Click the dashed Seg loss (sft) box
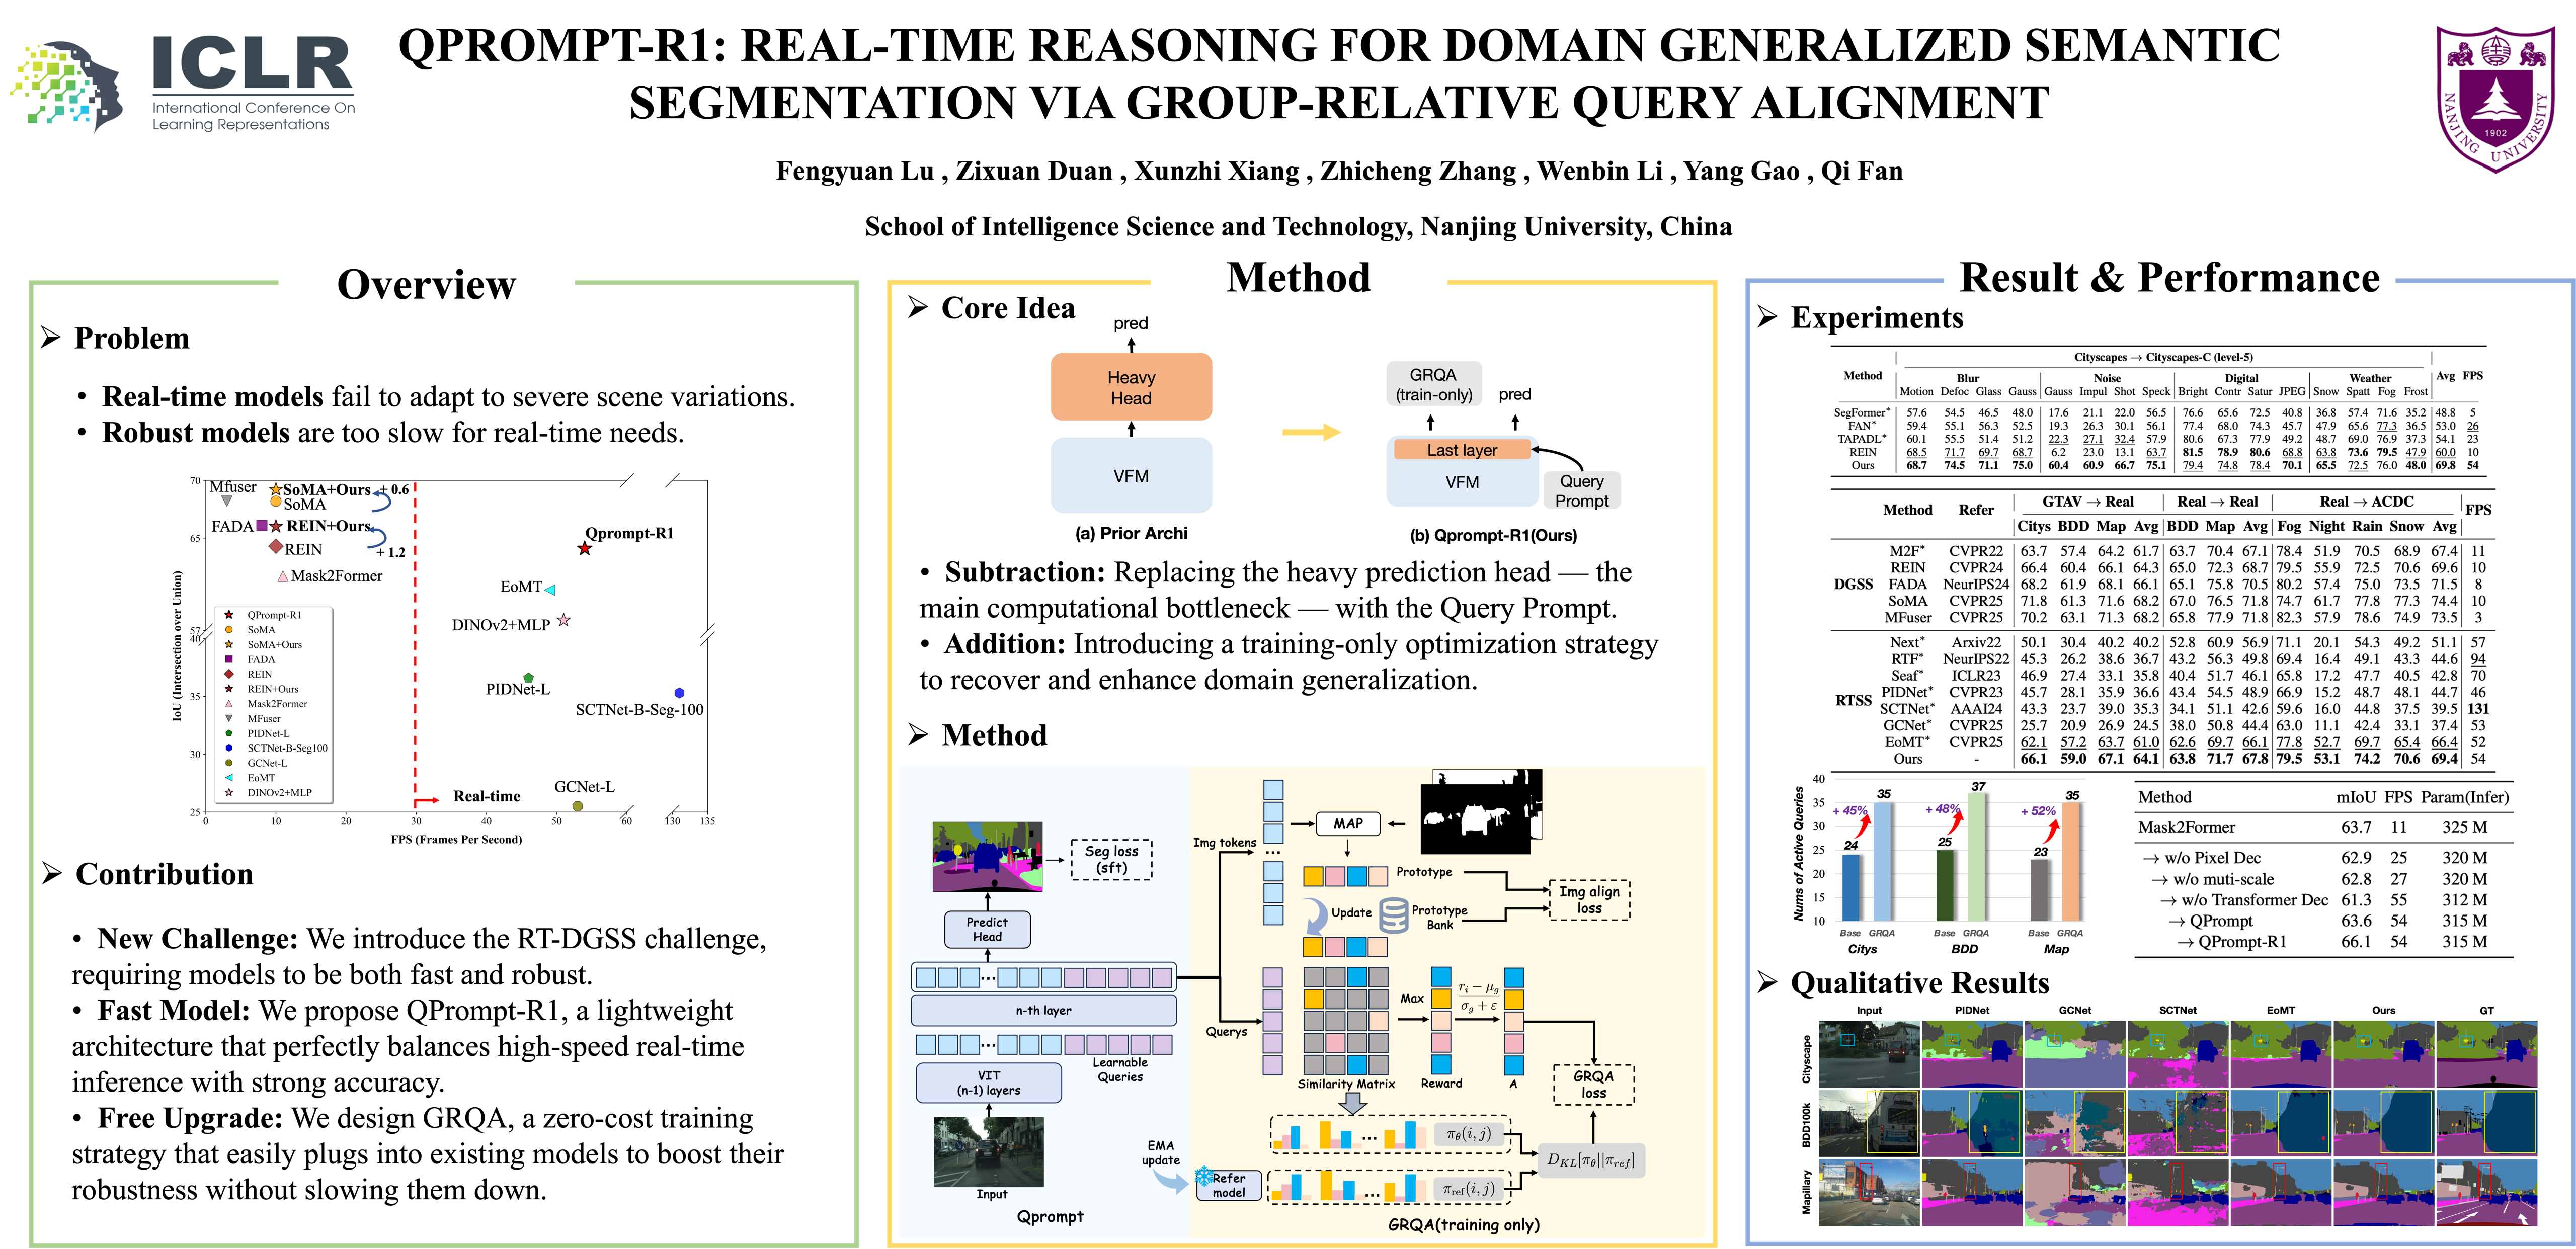 (1111, 859)
